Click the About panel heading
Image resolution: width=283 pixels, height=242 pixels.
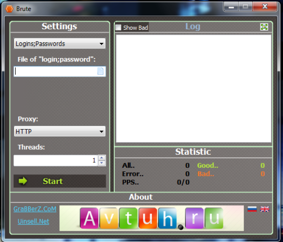pos(141,197)
